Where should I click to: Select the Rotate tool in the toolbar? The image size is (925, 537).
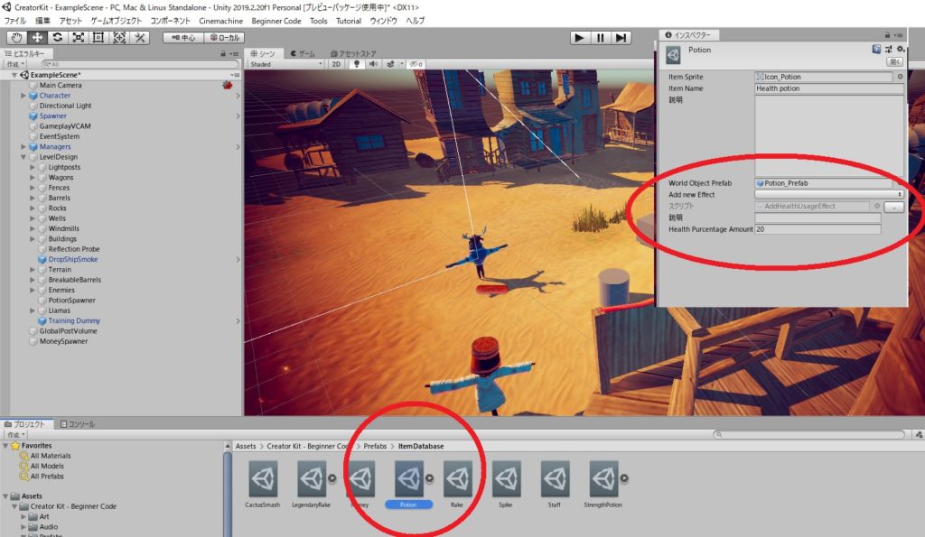pyautogui.click(x=57, y=38)
